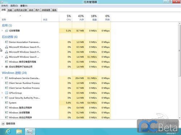
Task: Open the 文件(F) menu
Action: (x=5, y=6)
